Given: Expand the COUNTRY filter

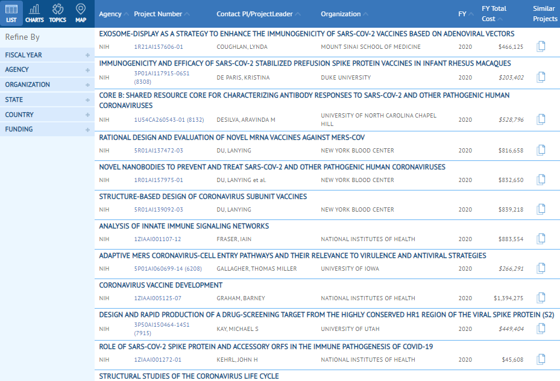Looking at the screenshot, I should click(47, 115).
